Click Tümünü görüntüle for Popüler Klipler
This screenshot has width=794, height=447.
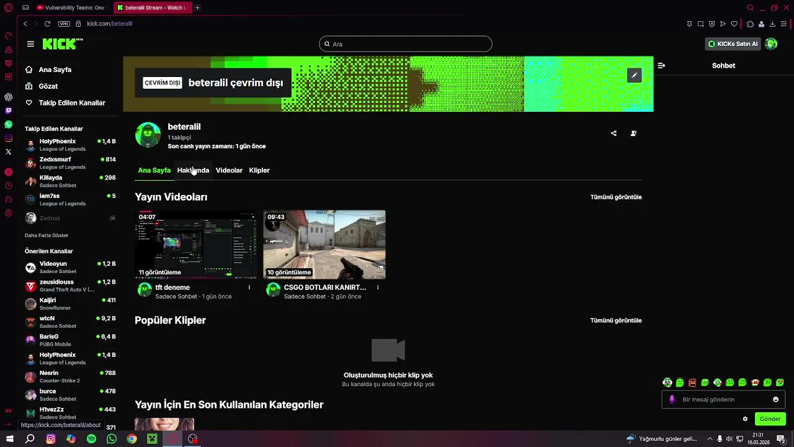616,320
